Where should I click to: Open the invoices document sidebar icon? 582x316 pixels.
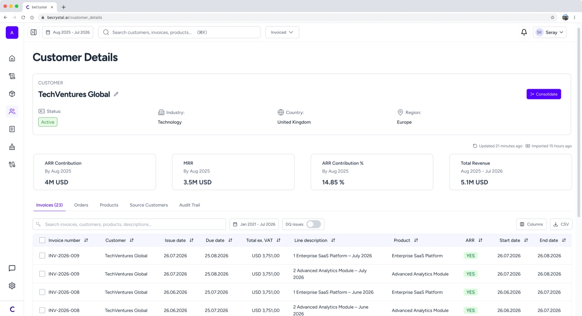[x=12, y=129]
